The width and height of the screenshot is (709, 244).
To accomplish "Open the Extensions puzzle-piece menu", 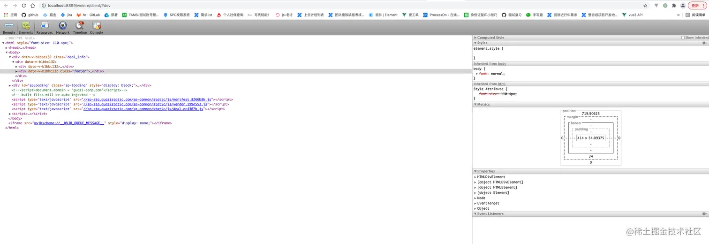I will pyautogui.click(x=674, y=6).
